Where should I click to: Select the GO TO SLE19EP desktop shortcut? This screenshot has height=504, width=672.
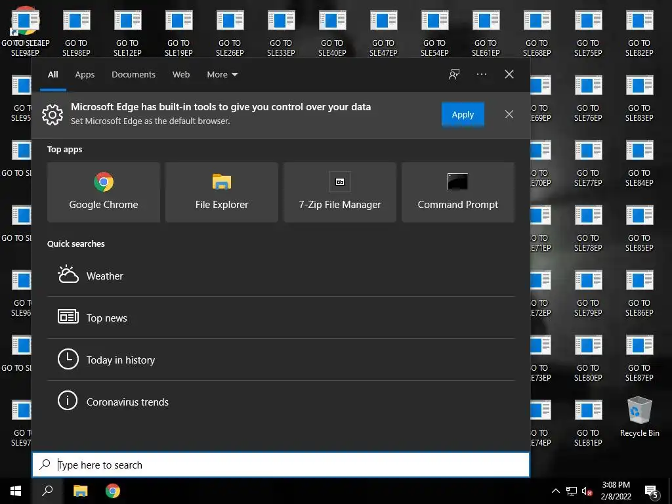(178, 33)
